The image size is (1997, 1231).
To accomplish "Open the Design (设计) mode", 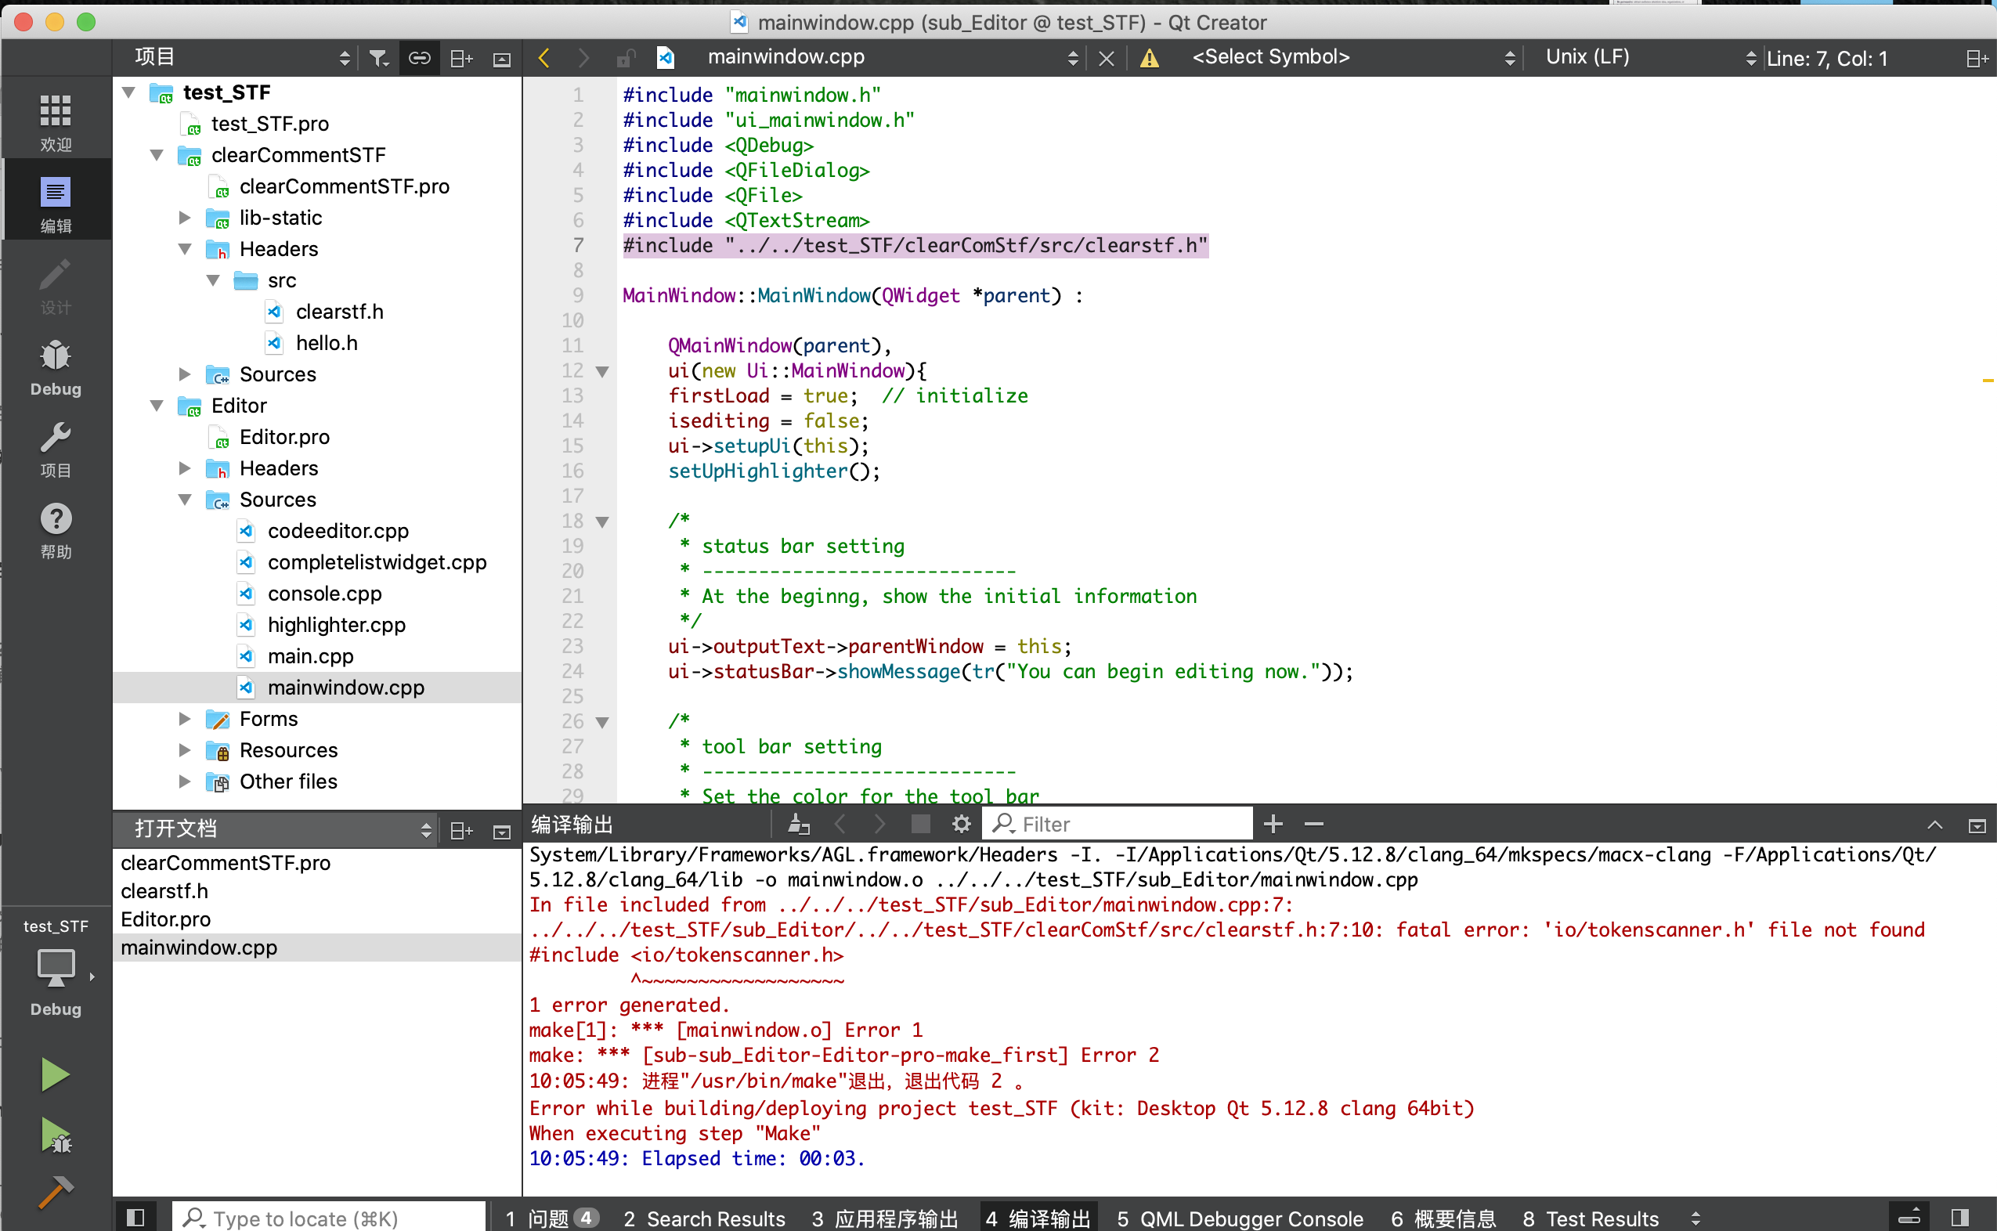I will coord(56,284).
